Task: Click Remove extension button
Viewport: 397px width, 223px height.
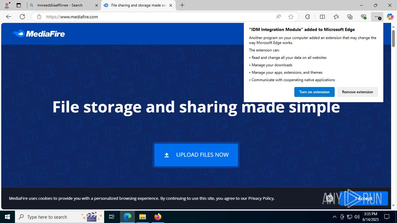Action: [x=357, y=92]
